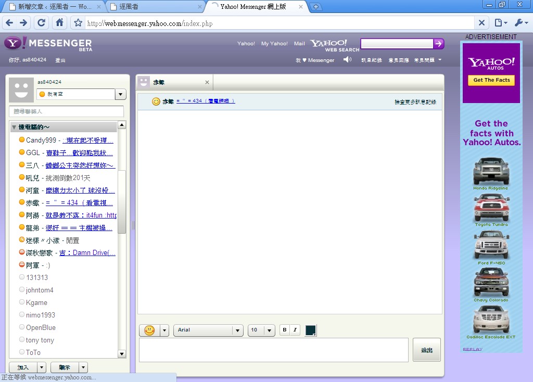The height and width of the screenshot is (382, 533).
Task: Click the as840424 profile avatar
Action: 21,90
